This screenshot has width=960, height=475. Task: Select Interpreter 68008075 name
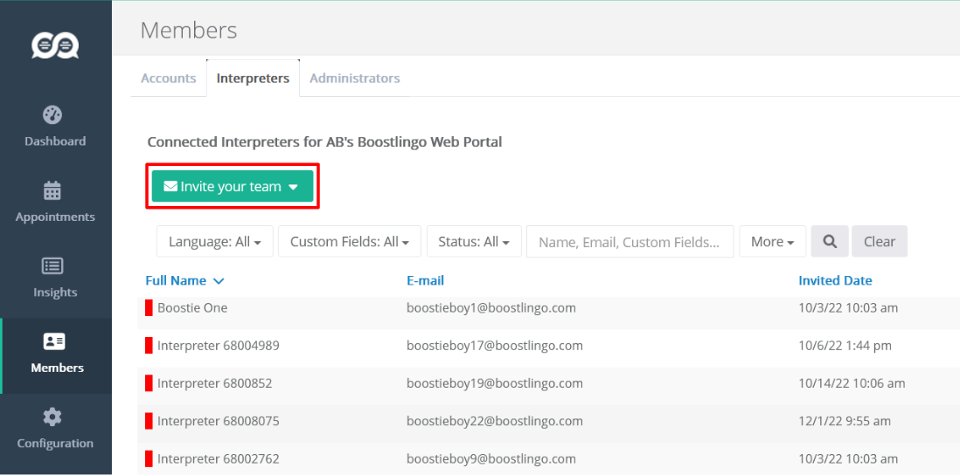tap(218, 421)
